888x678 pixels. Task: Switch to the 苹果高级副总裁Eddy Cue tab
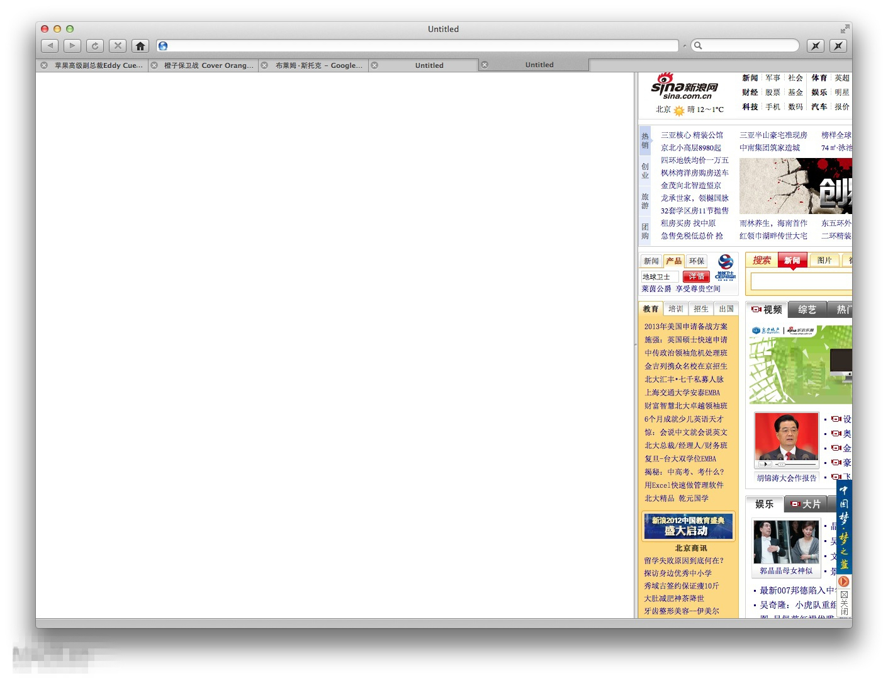(x=98, y=65)
